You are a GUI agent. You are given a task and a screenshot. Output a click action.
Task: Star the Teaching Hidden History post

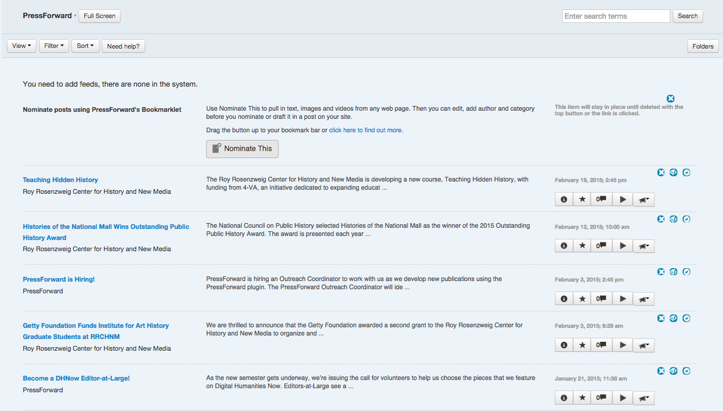(x=582, y=199)
